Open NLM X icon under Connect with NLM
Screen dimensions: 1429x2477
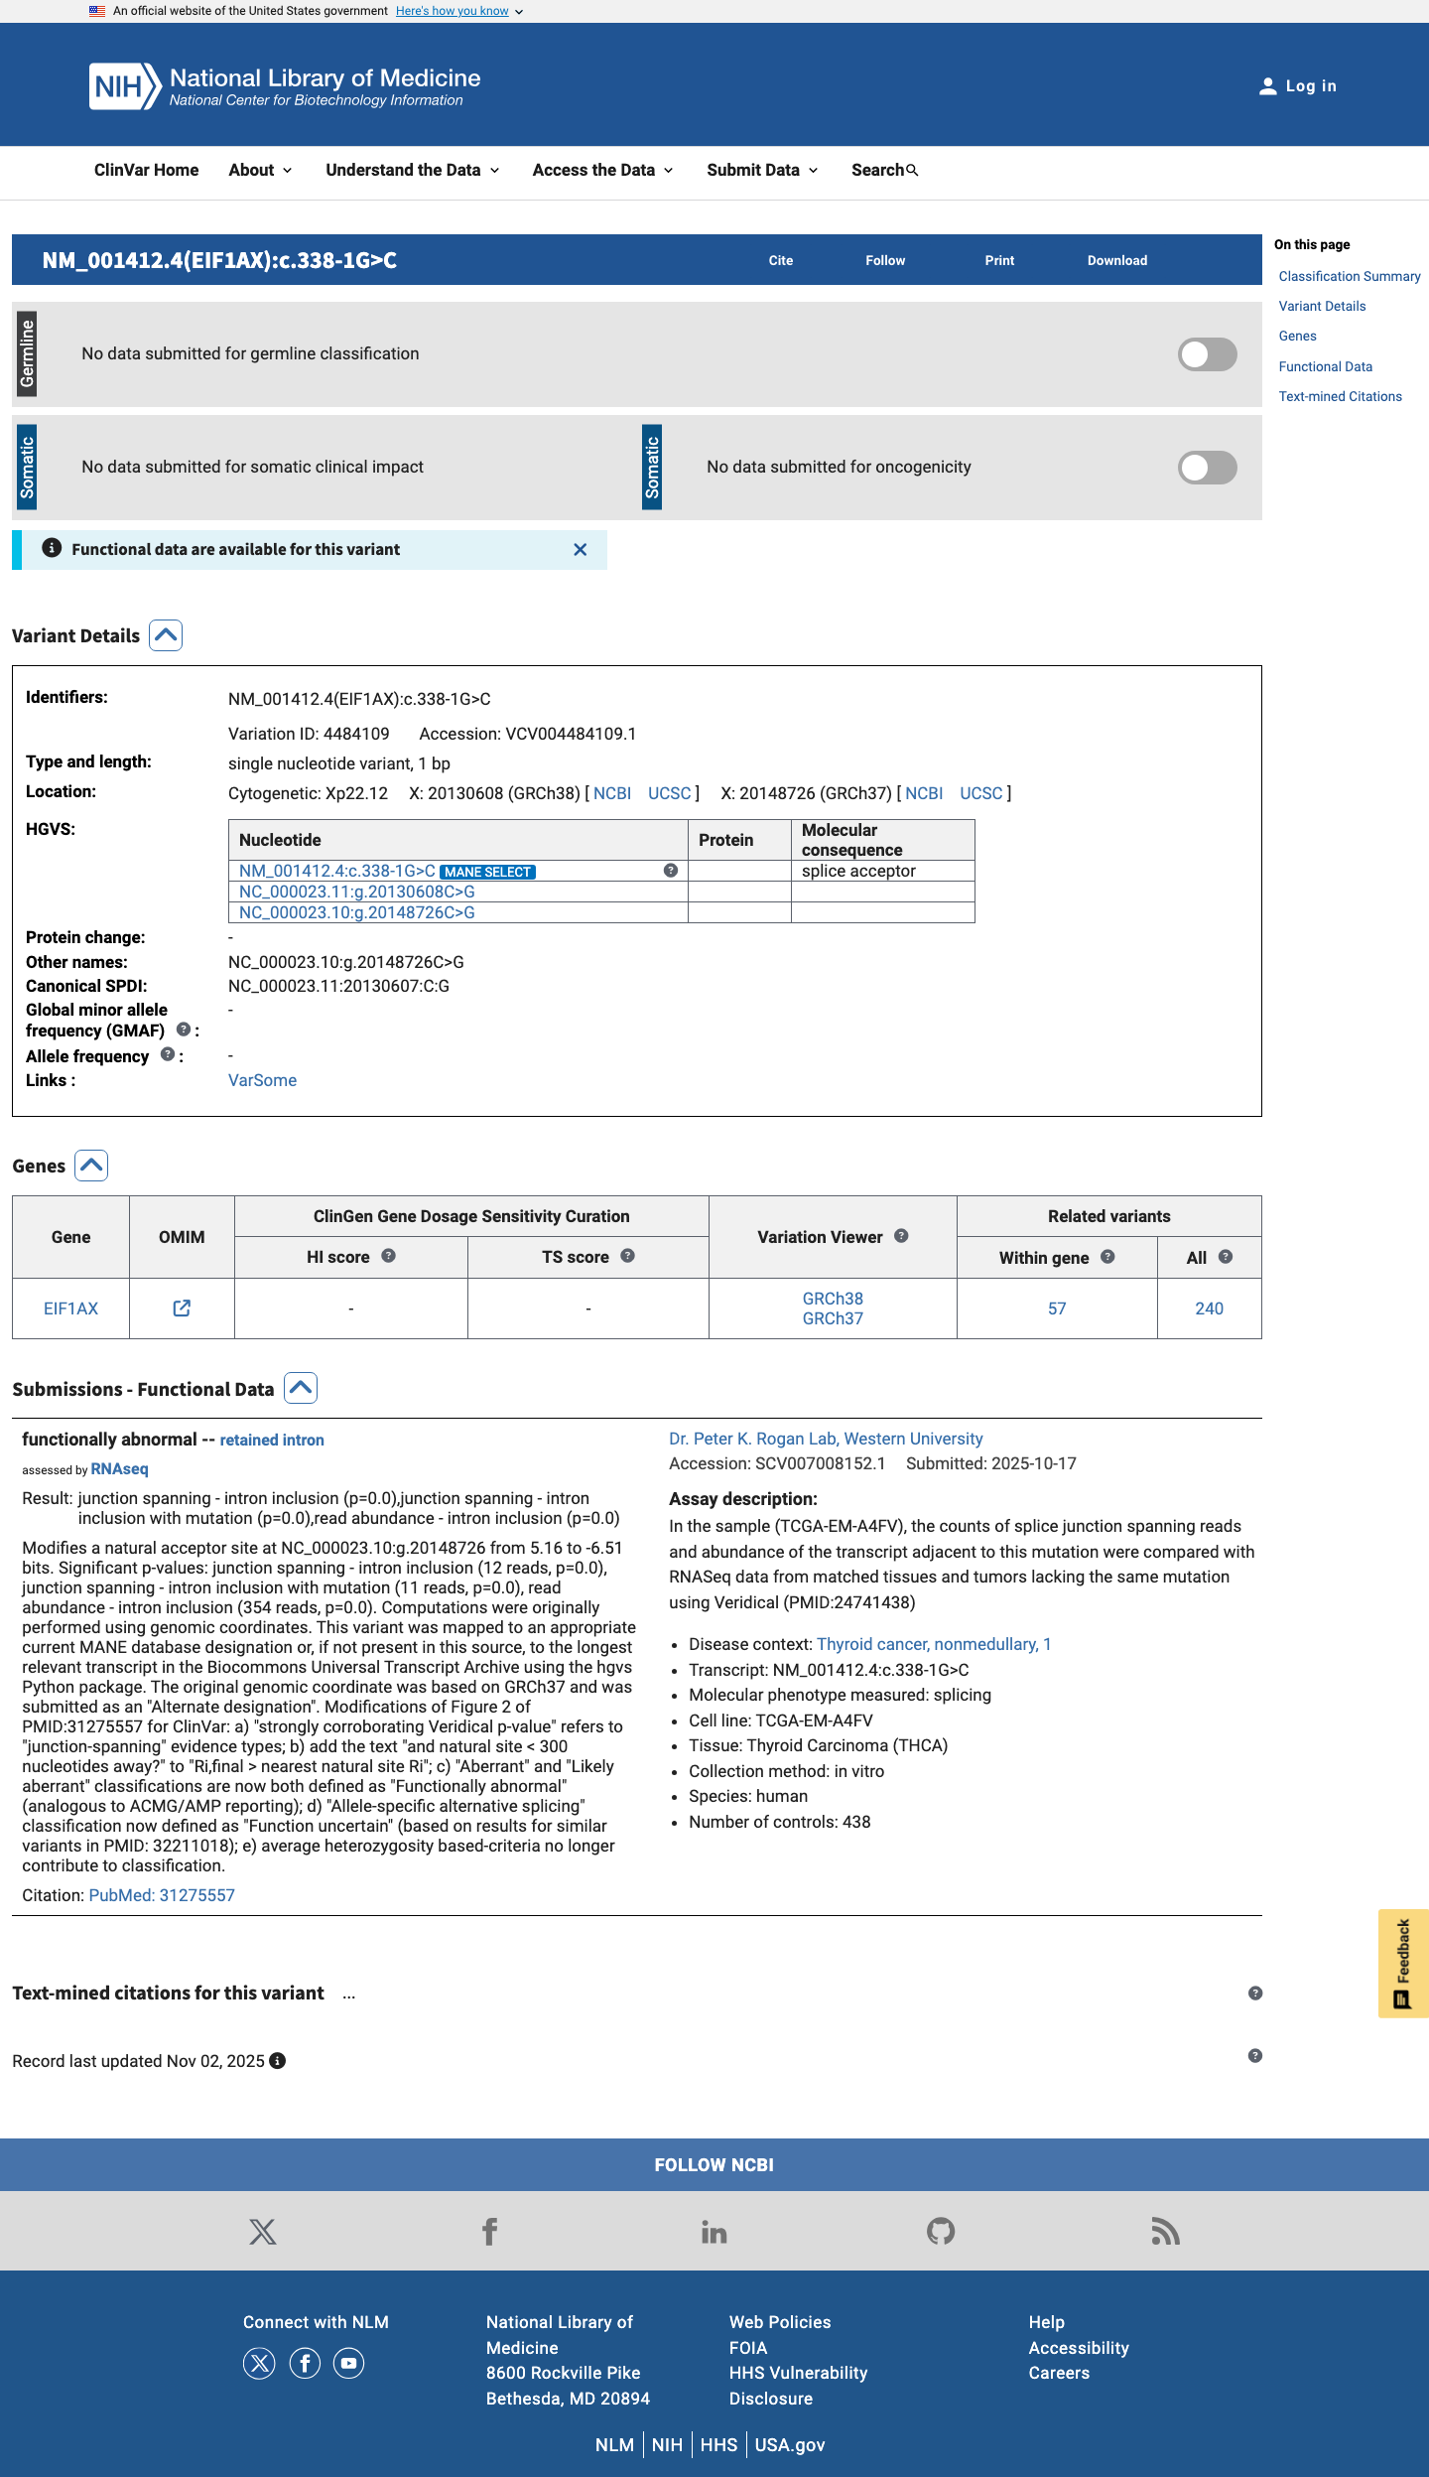coord(259,2364)
